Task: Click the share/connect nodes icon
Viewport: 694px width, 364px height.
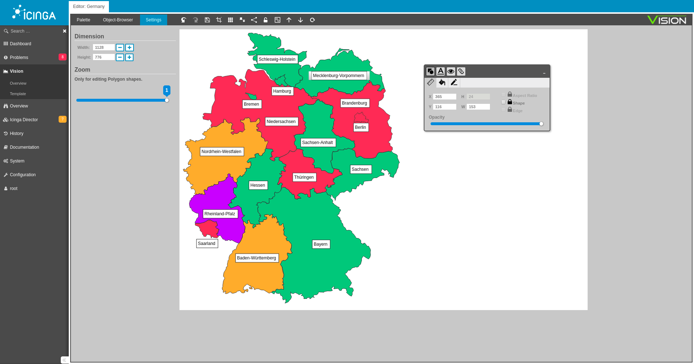Action: [254, 20]
